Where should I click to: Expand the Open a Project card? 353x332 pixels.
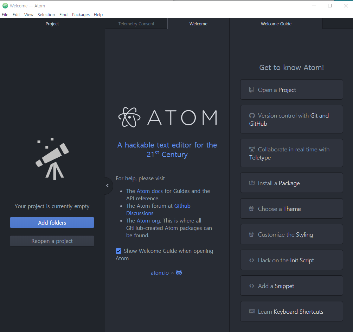tap(291, 89)
